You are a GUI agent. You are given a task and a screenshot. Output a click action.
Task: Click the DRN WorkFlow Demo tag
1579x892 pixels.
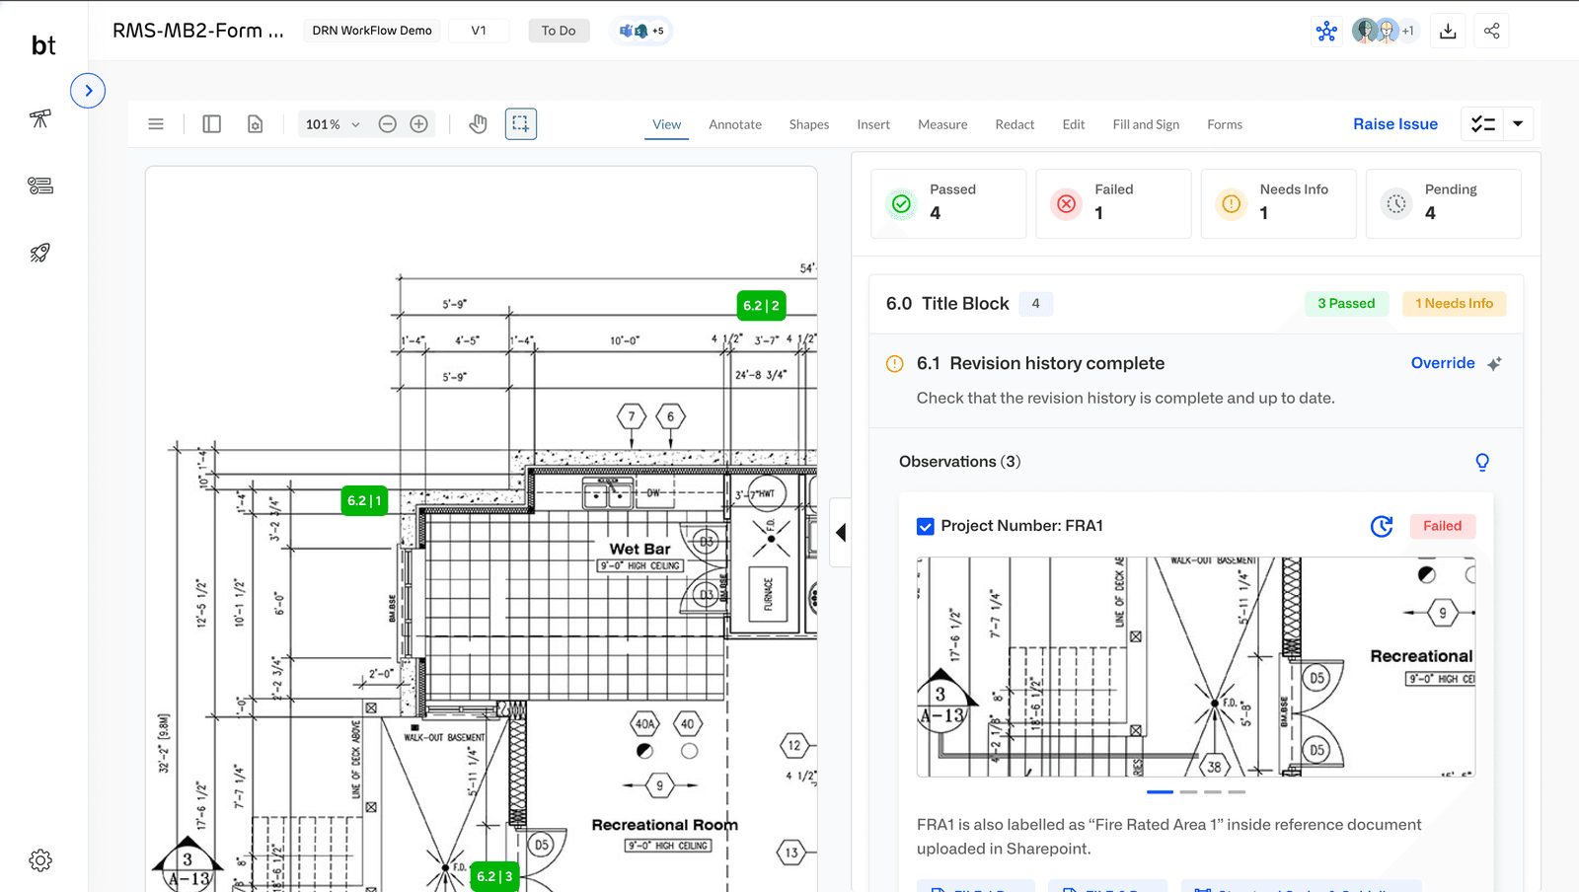(x=372, y=31)
